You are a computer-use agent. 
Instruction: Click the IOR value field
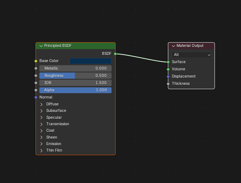tap(76, 83)
